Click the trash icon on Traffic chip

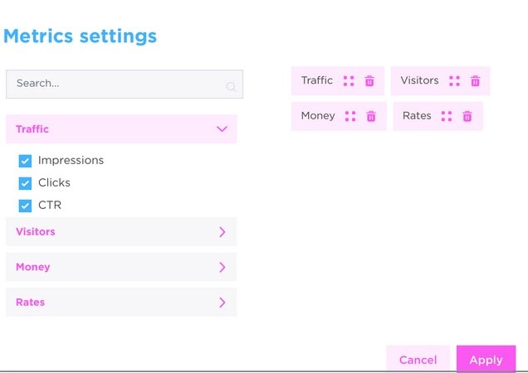(x=369, y=81)
